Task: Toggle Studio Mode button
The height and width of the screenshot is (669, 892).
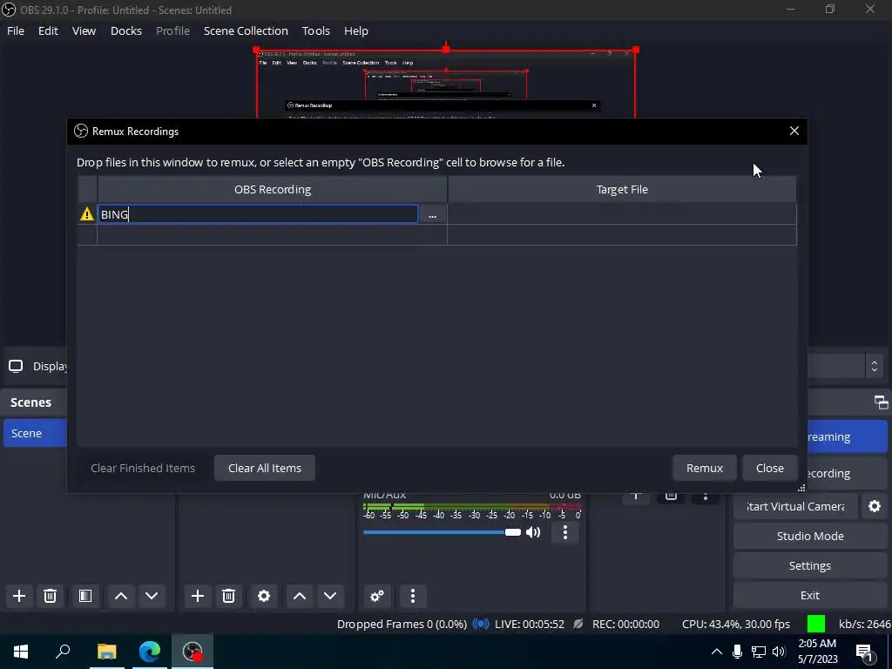Action: click(810, 536)
